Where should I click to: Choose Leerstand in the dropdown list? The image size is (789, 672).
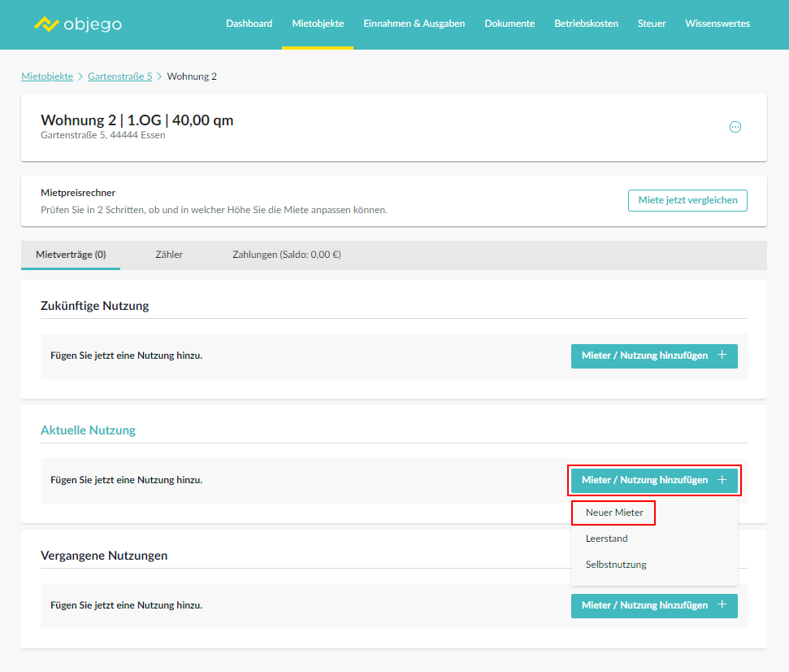click(x=606, y=539)
